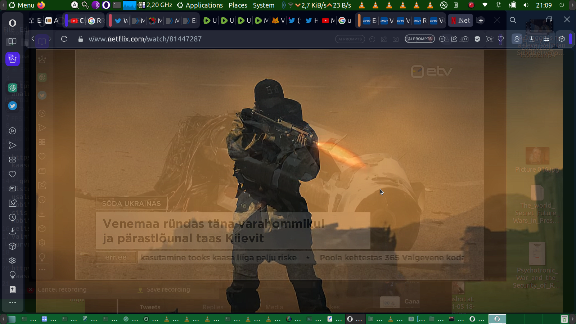Launch Firefox from the top panel
The width and height of the screenshot is (576, 324).
41,5
